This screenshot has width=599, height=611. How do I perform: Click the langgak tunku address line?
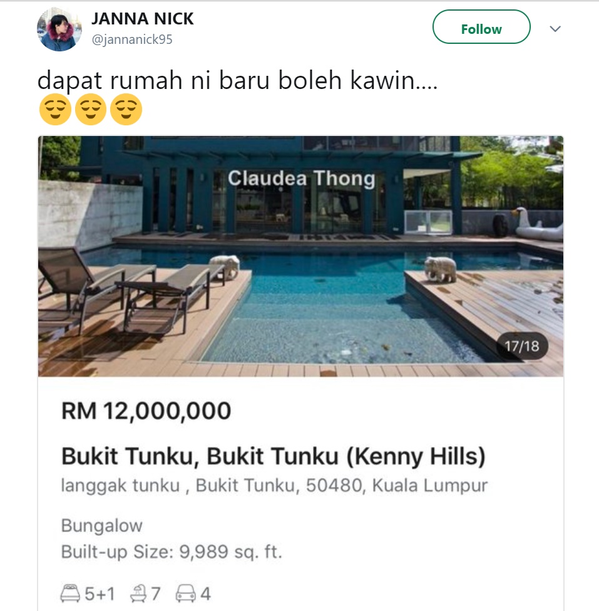[274, 486]
